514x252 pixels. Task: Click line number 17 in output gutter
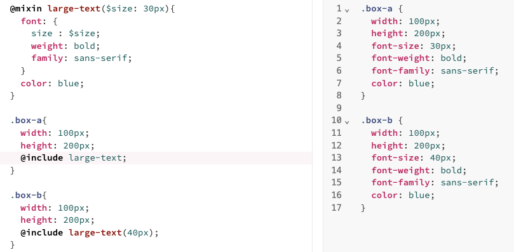337,208
